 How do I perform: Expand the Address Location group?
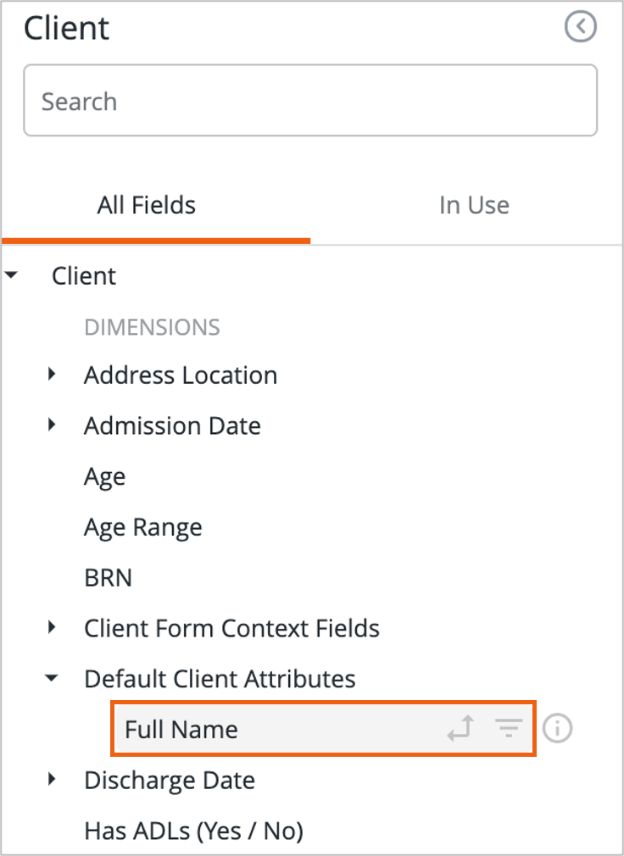53,375
